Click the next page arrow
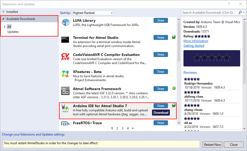Screen dimensions: 247x151 point(133,128)
